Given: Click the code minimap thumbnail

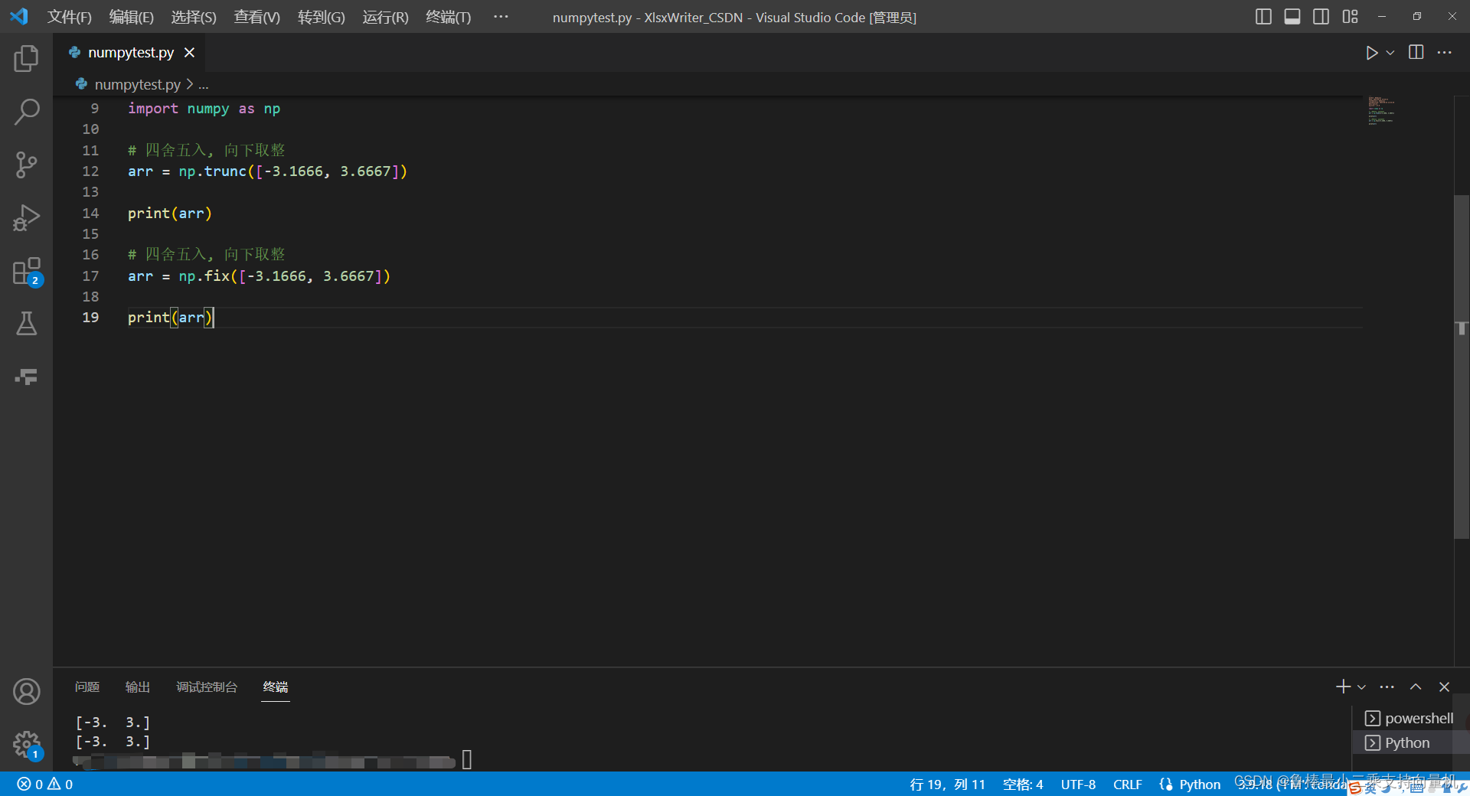Looking at the screenshot, I should (1382, 110).
